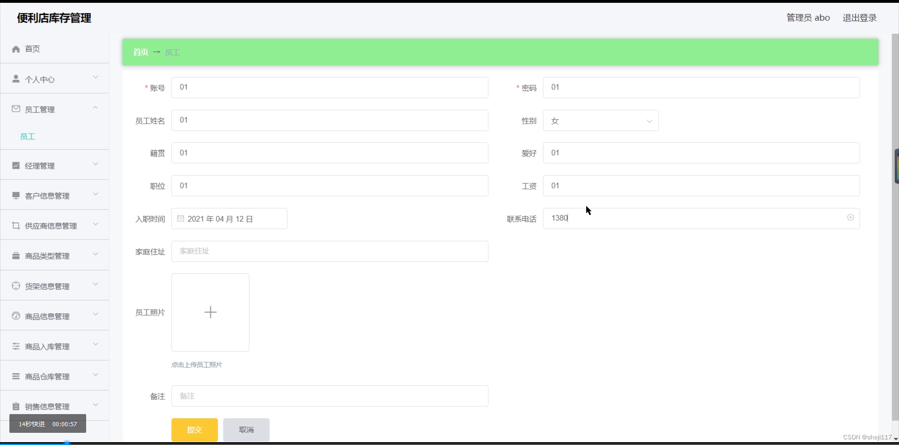899x445 pixels.
Task: Click the 备注 remarks input field
Action: coord(330,396)
